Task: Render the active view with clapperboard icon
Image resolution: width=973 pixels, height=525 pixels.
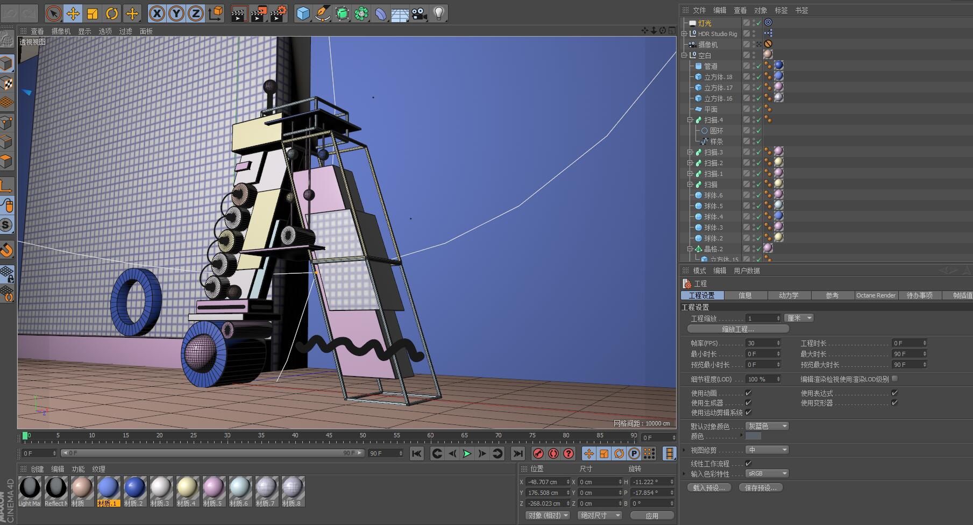Action: (239, 13)
